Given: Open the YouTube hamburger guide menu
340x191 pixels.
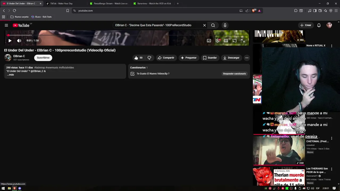Looking at the screenshot, I should click(6, 25).
